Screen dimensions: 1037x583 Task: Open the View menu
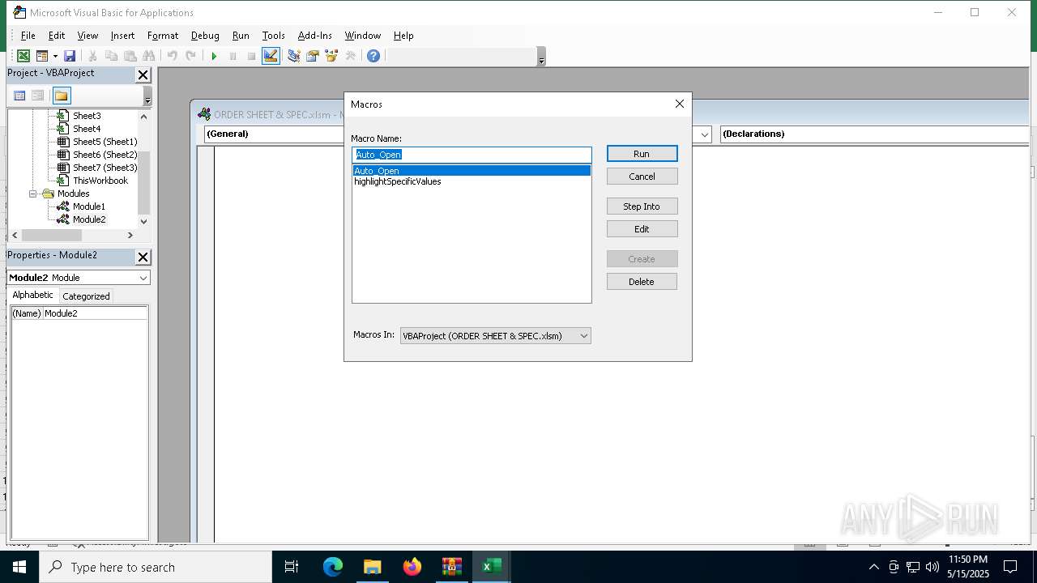87,36
